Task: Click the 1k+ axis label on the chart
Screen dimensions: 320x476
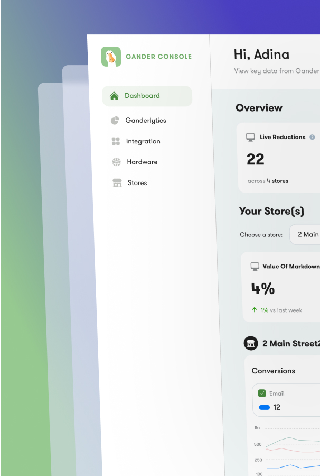Action: (x=257, y=428)
